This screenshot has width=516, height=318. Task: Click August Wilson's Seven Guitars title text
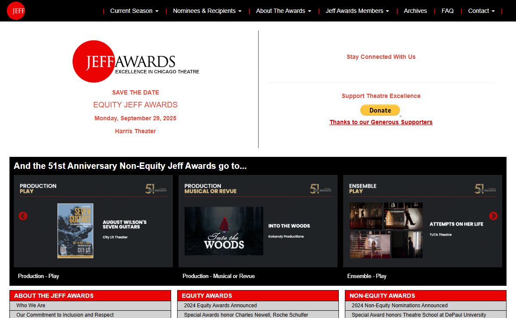coord(125,224)
